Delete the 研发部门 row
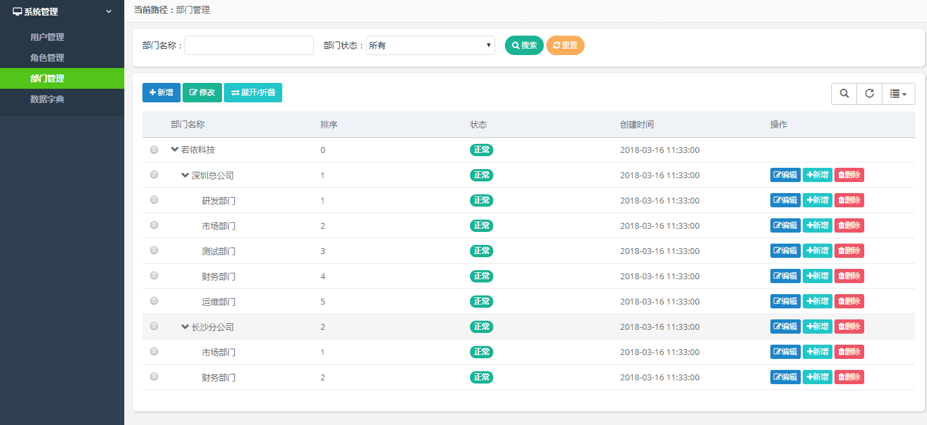The width and height of the screenshot is (927, 425). (x=849, y=200)
